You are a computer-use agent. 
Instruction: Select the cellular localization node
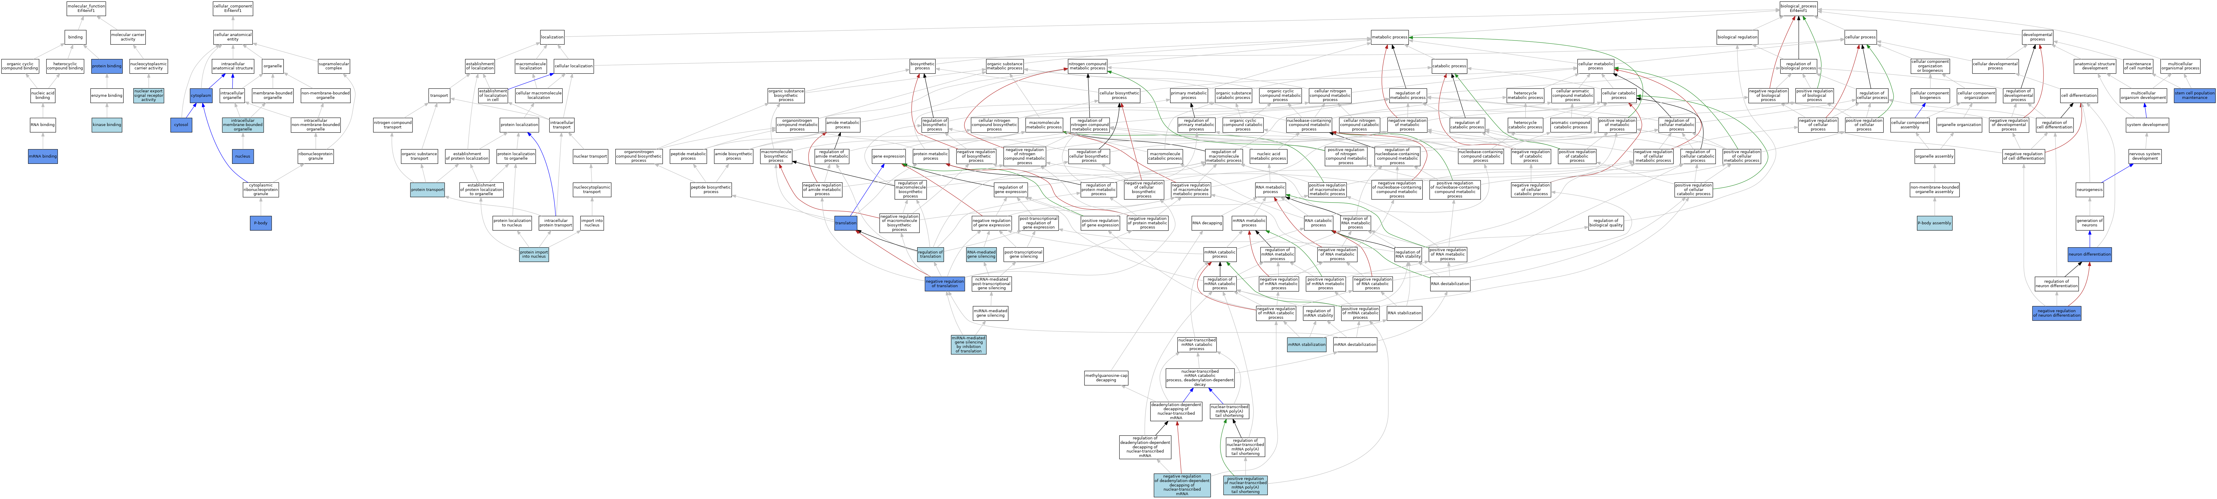coord(573,66)
